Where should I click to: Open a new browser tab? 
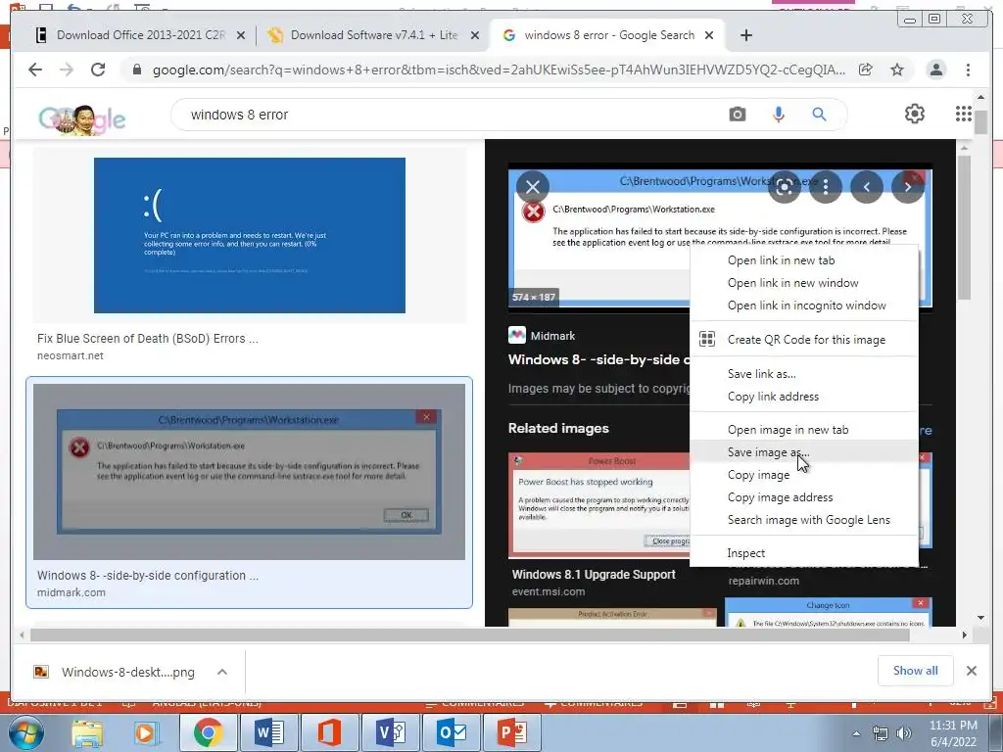click(745, 35)
